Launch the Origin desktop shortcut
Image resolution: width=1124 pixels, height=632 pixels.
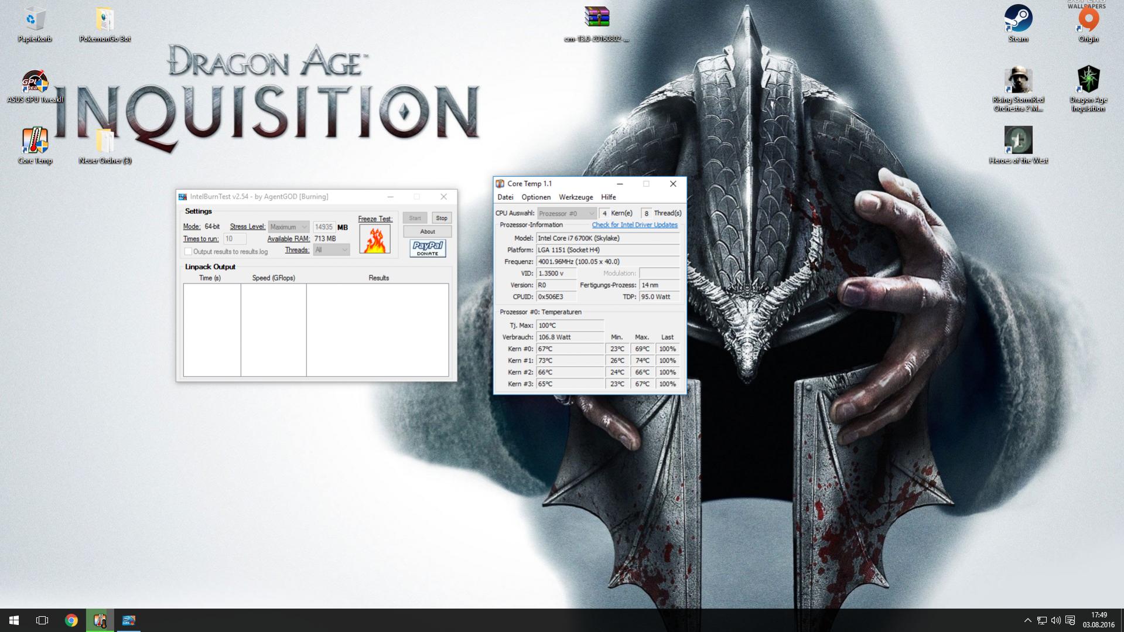click(1088, 24)
